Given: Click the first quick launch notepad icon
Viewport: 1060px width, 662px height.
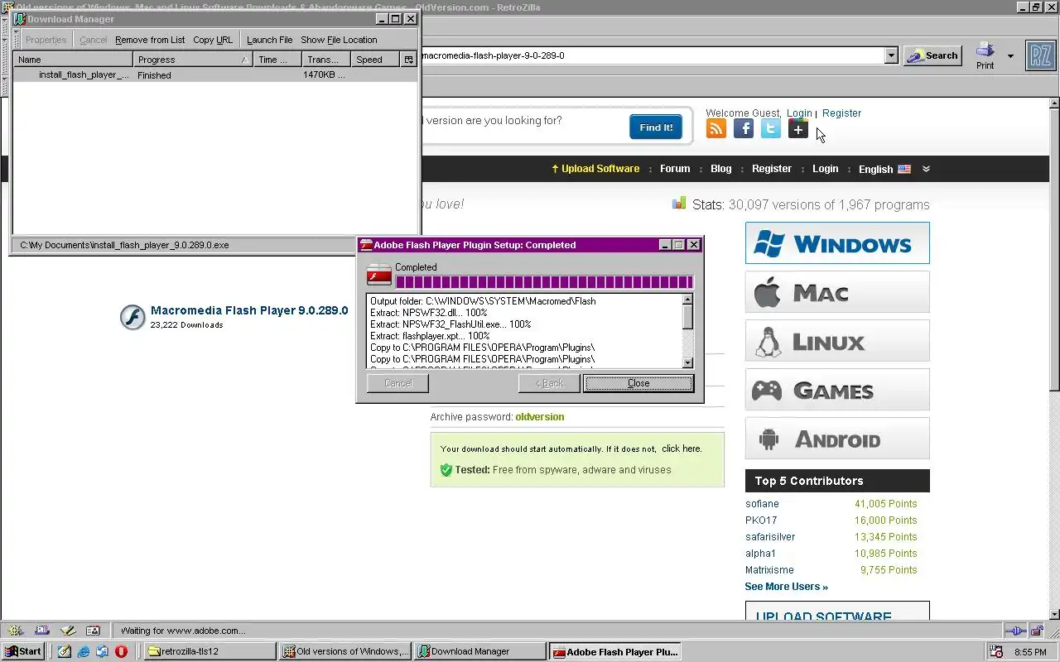Looking at the screenshot, I should [65, 651].
